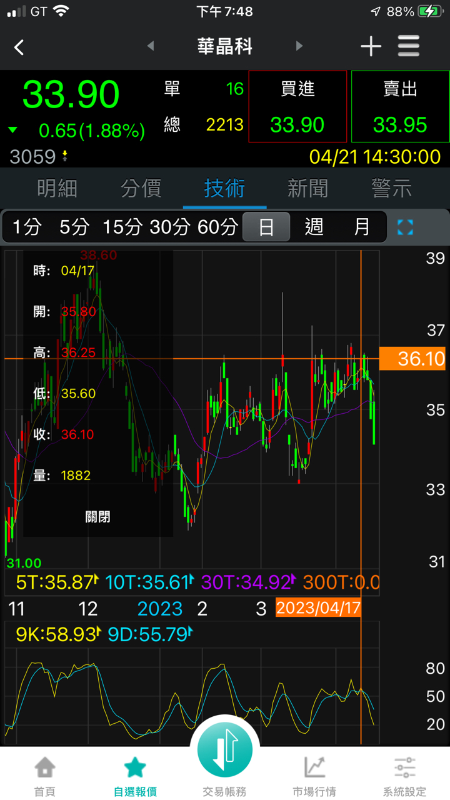
Task: Open 自選報價 watchlist tab
Action: coord(135,776)
